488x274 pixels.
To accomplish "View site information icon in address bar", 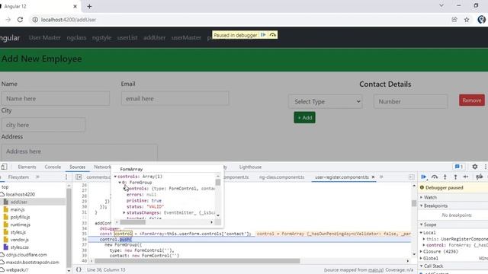I will [x=35, y=20].
